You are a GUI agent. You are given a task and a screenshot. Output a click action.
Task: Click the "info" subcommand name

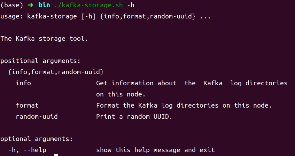23,83
